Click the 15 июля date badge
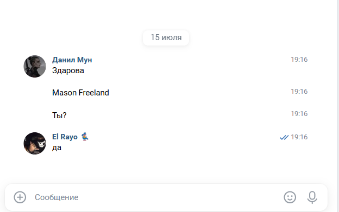The width and height of the screenshot is (339, 212). pos(166,37)
